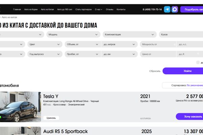Click the Найти search button
Image resolution: width=203 pixels, height=135 pixels.
click(183, 71)
